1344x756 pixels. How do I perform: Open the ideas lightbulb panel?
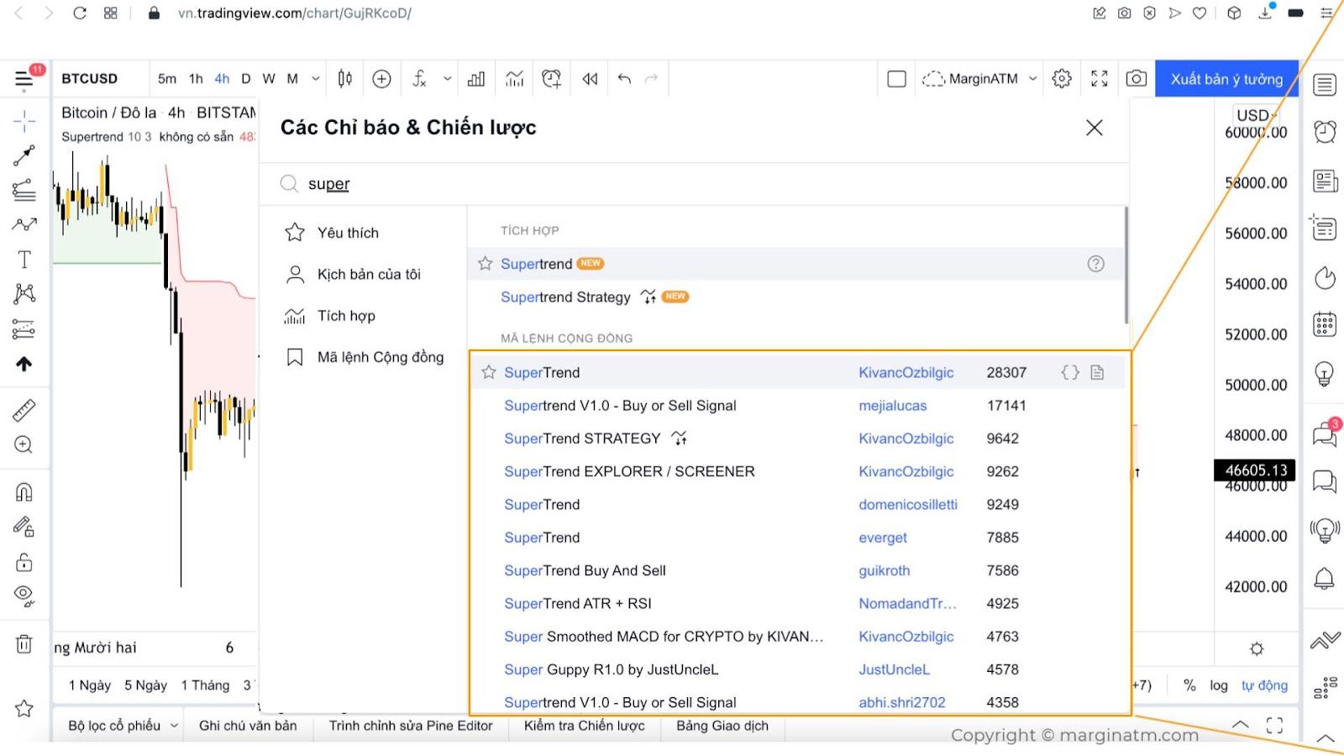coord(1325,373)
